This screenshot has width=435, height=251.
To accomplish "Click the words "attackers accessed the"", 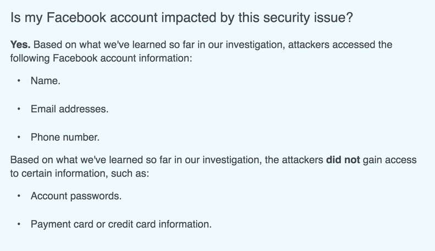I will (x=340, y=44).
